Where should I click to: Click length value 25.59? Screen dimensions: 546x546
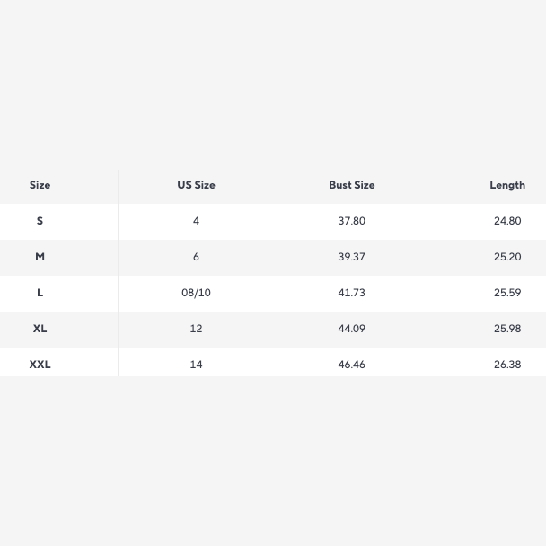pos(506,293)
